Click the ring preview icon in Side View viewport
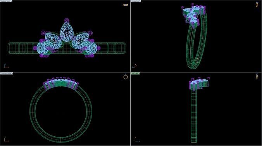 [257, 77]
